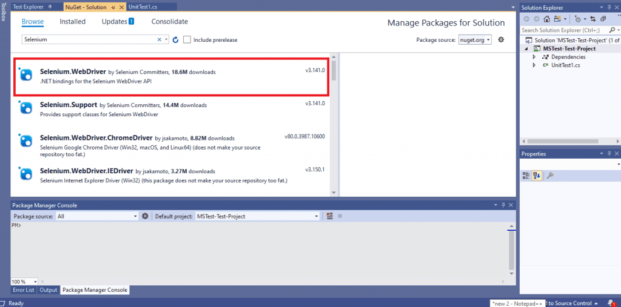Click the Collapse All icon in Solution Explorer
The width and height of the screenshot is (621, 307).
click(x=603, y=19)
